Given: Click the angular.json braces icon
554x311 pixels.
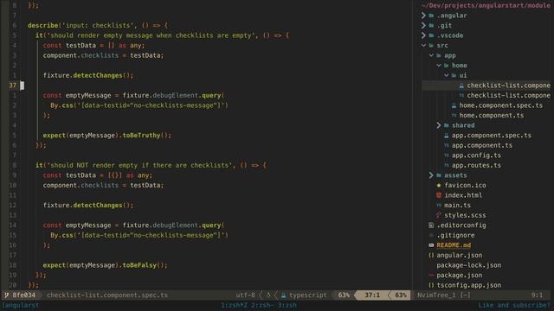Looking at the screenshot, I should 431,256.
